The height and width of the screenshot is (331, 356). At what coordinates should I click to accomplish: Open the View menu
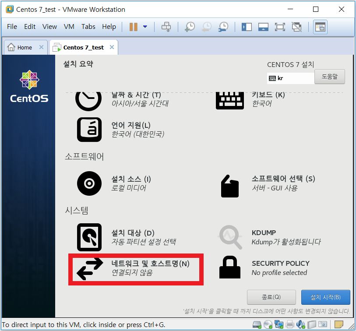(49, 27)
